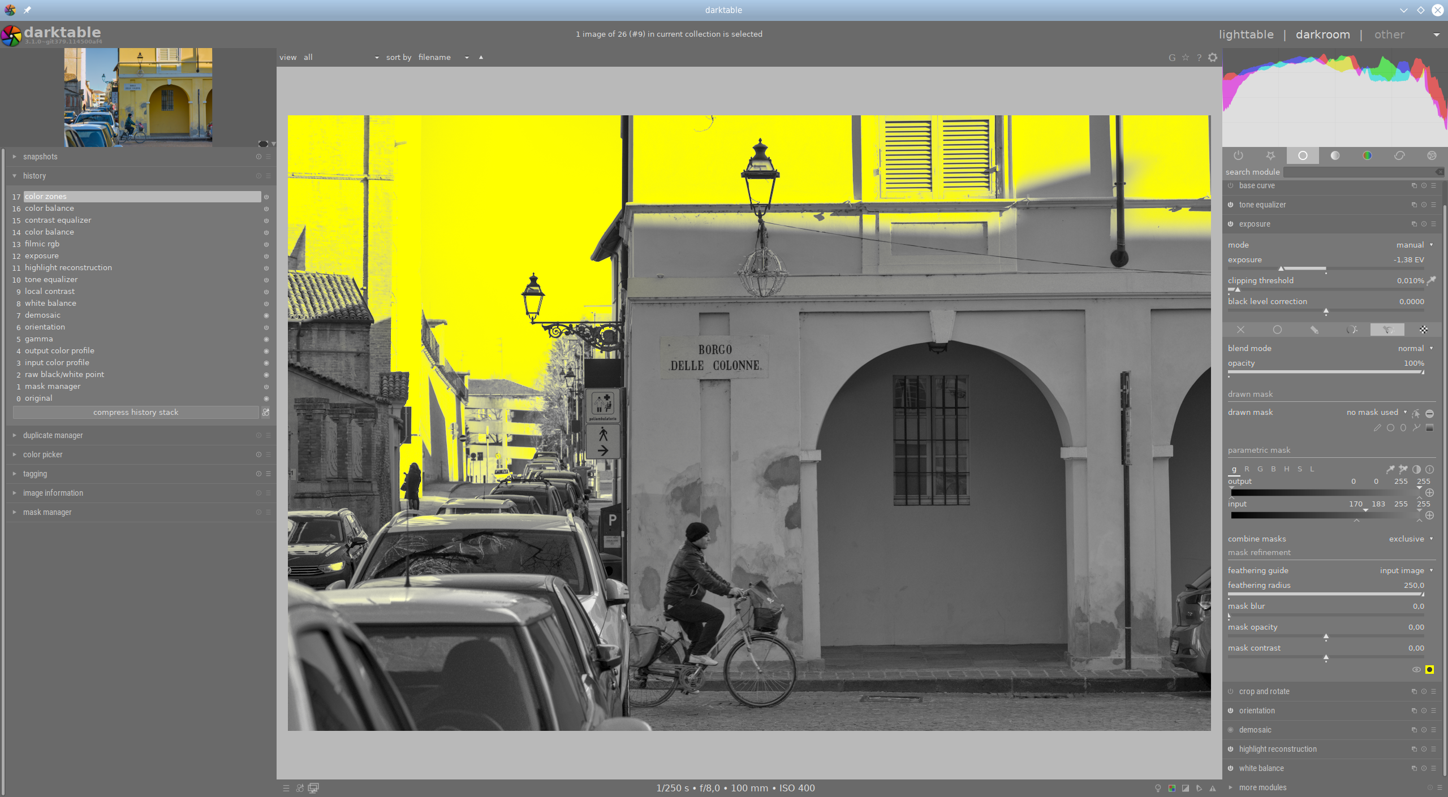This screenshot has width=1448, height=797.
Task: Open the global preferences gear icon
Action: click(1213, 57)
